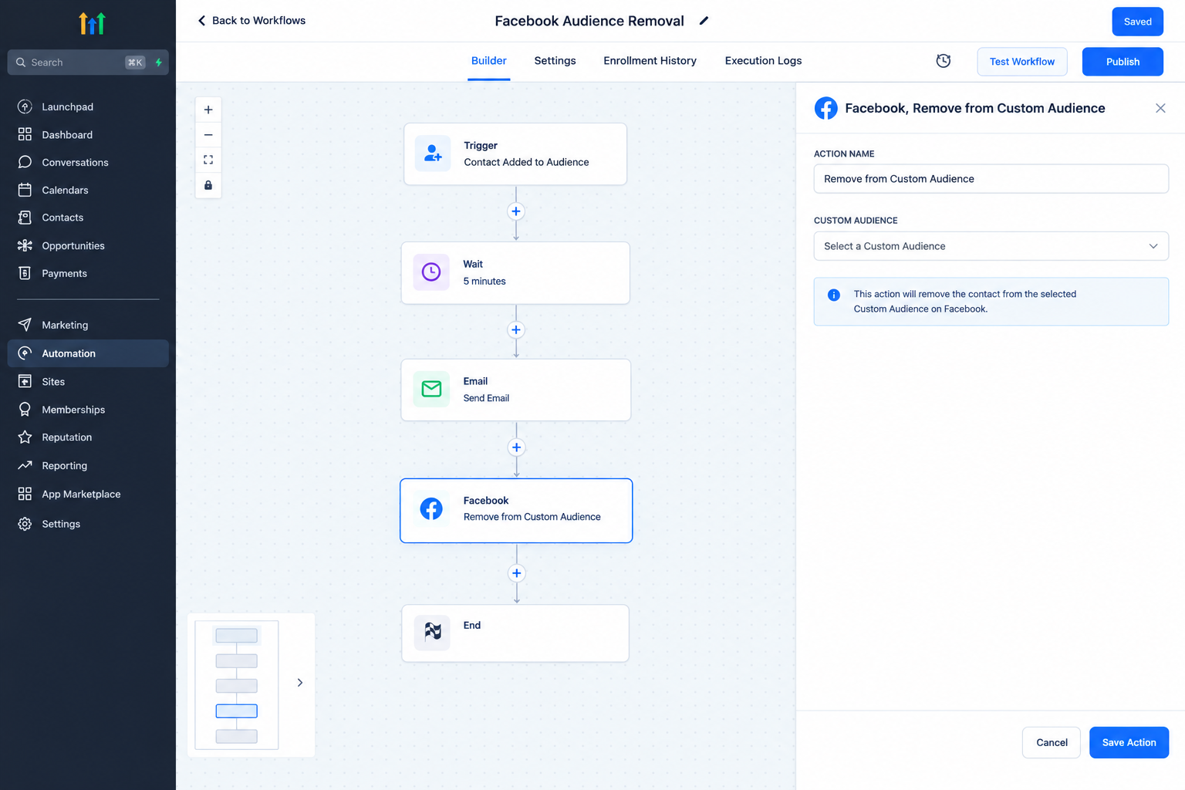Add step below the Facebook node
This screenshot has width=1185, height=790.
pos(517,573)
